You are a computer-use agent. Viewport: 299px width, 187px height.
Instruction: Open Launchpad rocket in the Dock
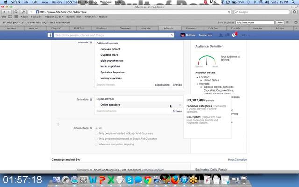65,180
